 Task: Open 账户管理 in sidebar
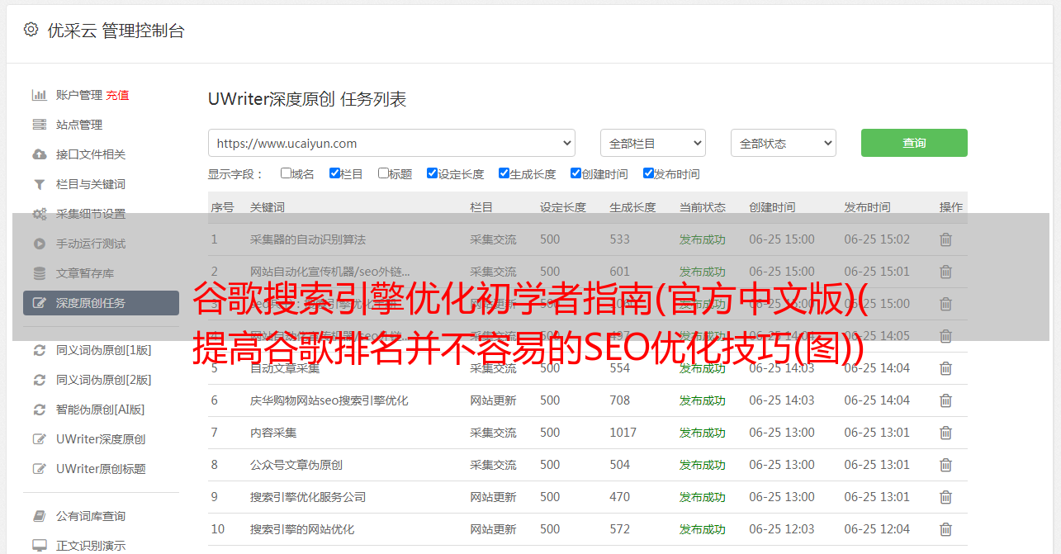coord(79,95)
